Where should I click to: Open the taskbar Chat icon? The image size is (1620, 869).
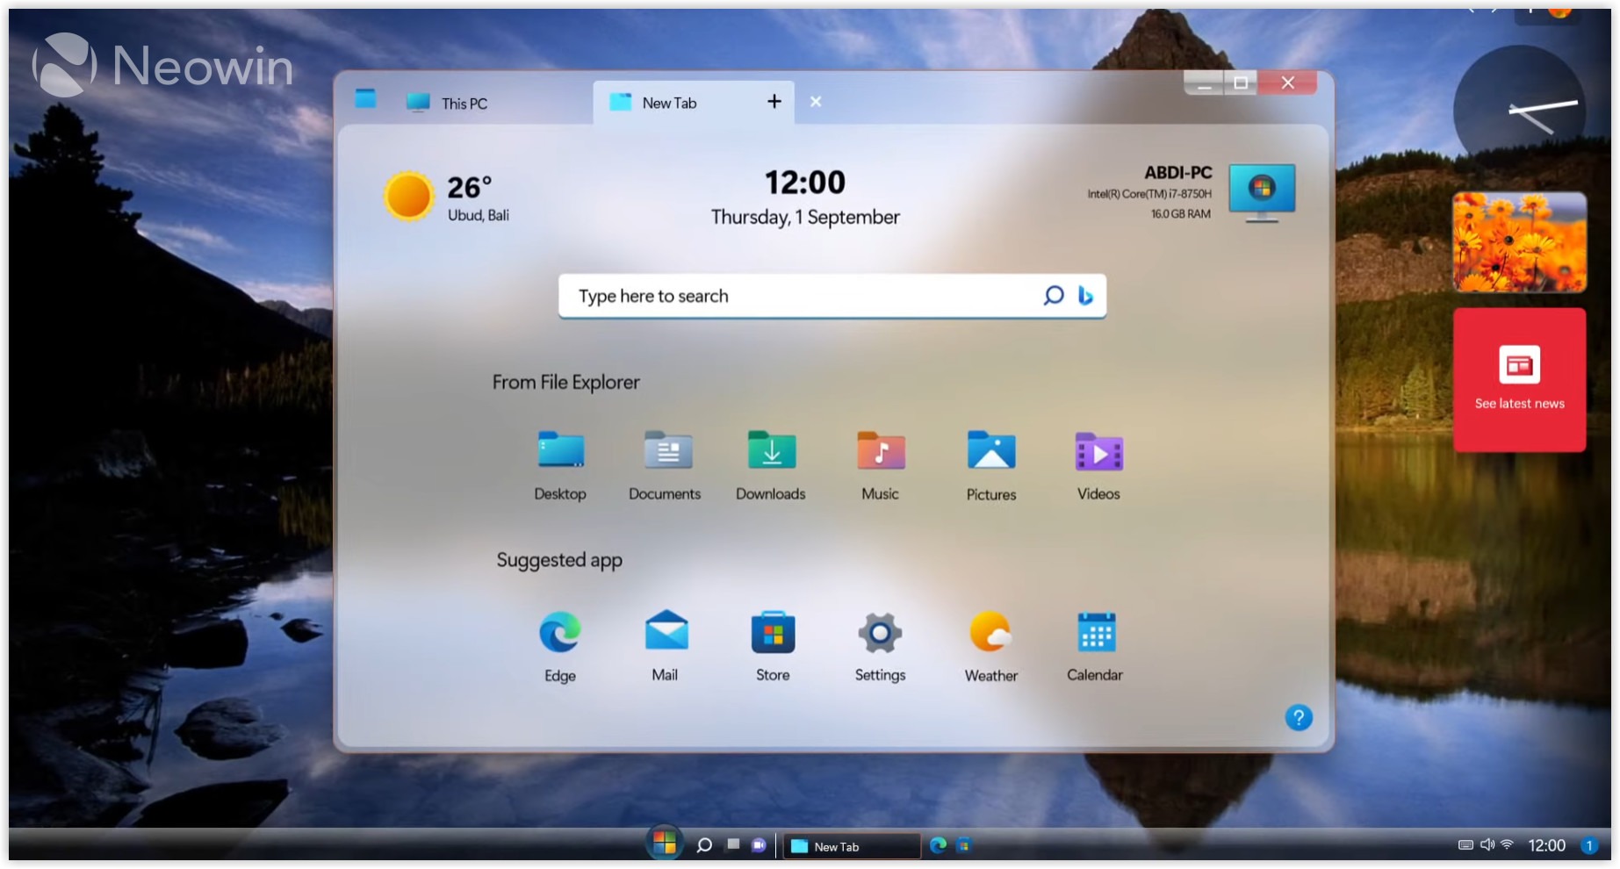pyautogui.click(x=759, y=845)
